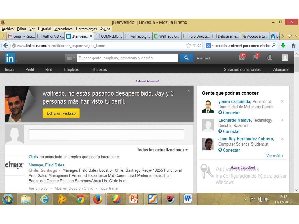
Task: Open the Avanzado search link
Action: click(x=204, y=58)
